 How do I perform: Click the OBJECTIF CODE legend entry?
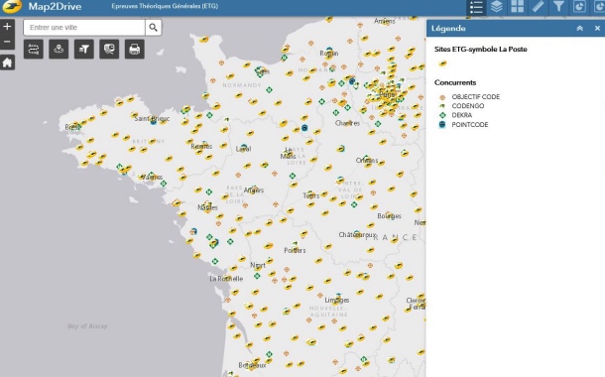pyautogui.click(x=476, y=97)
